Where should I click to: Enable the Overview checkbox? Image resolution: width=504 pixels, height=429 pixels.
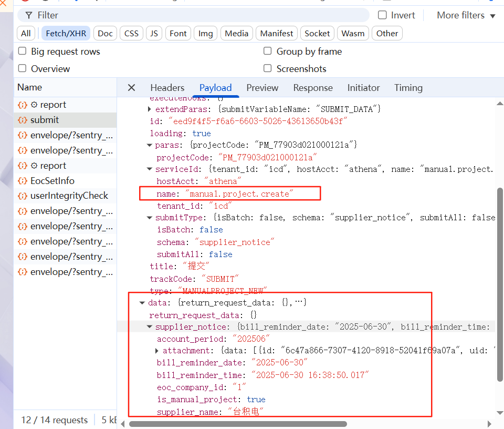pos(22,68)
